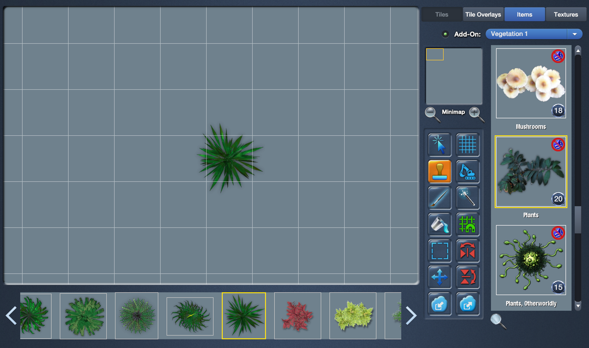Open the Vegetation 1 add-on dropdown
This screenshot has height=348, width=589.
[x=574, y=34]
